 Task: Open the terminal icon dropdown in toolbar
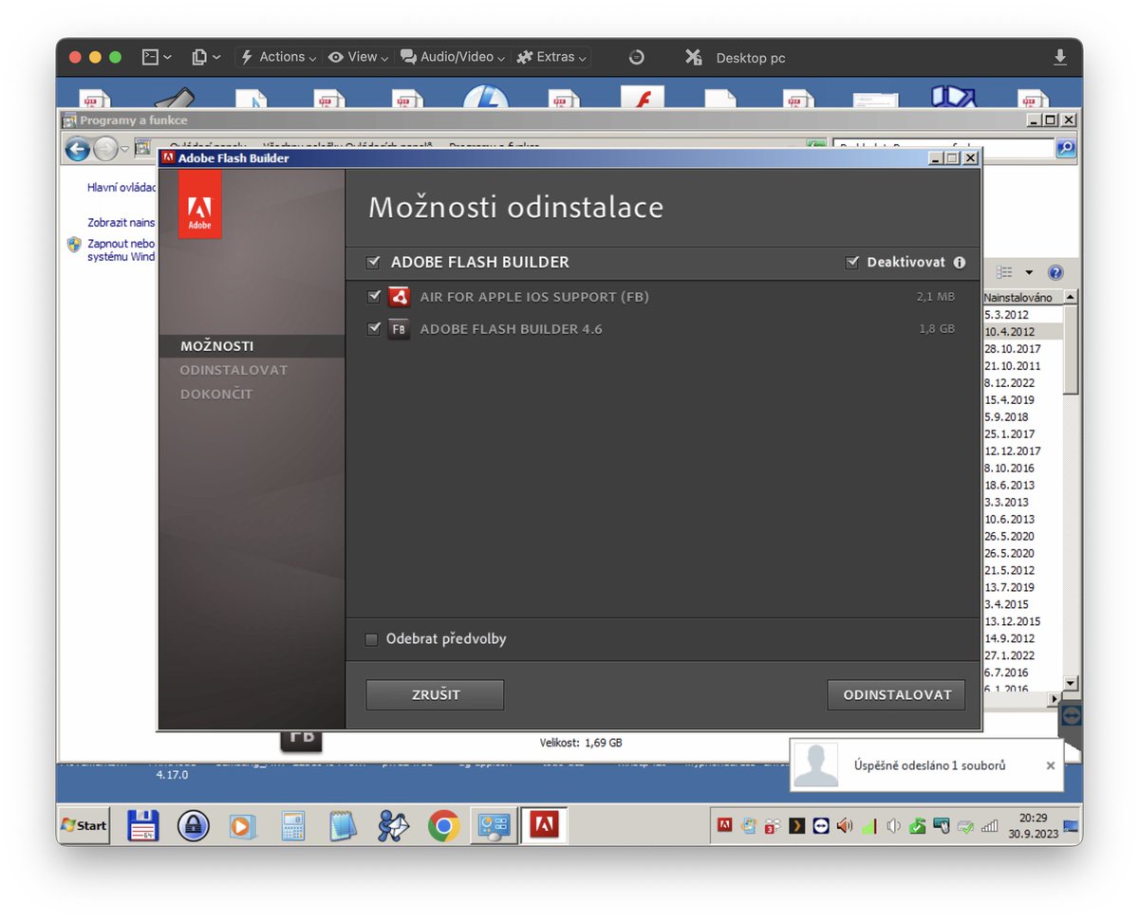(157, 57)
